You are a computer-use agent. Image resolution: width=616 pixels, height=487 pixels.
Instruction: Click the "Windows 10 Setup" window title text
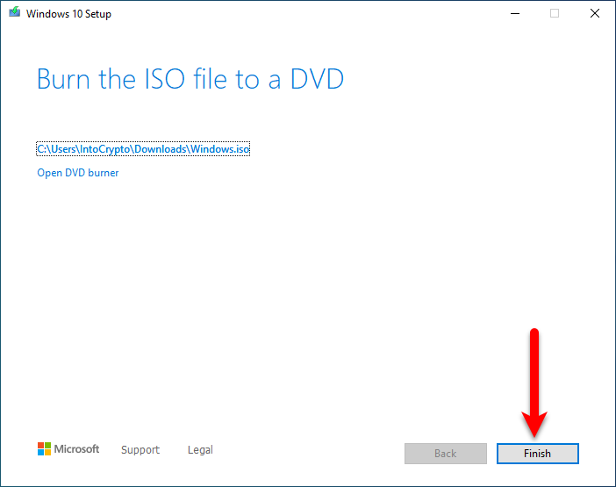coord(68,14)
